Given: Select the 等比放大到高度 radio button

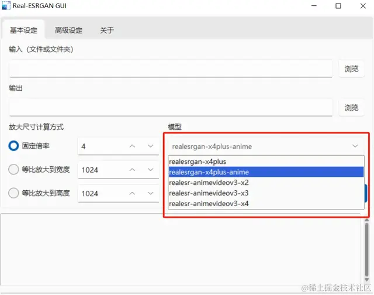Looking at the screenshot, I should tap(13, 193).
